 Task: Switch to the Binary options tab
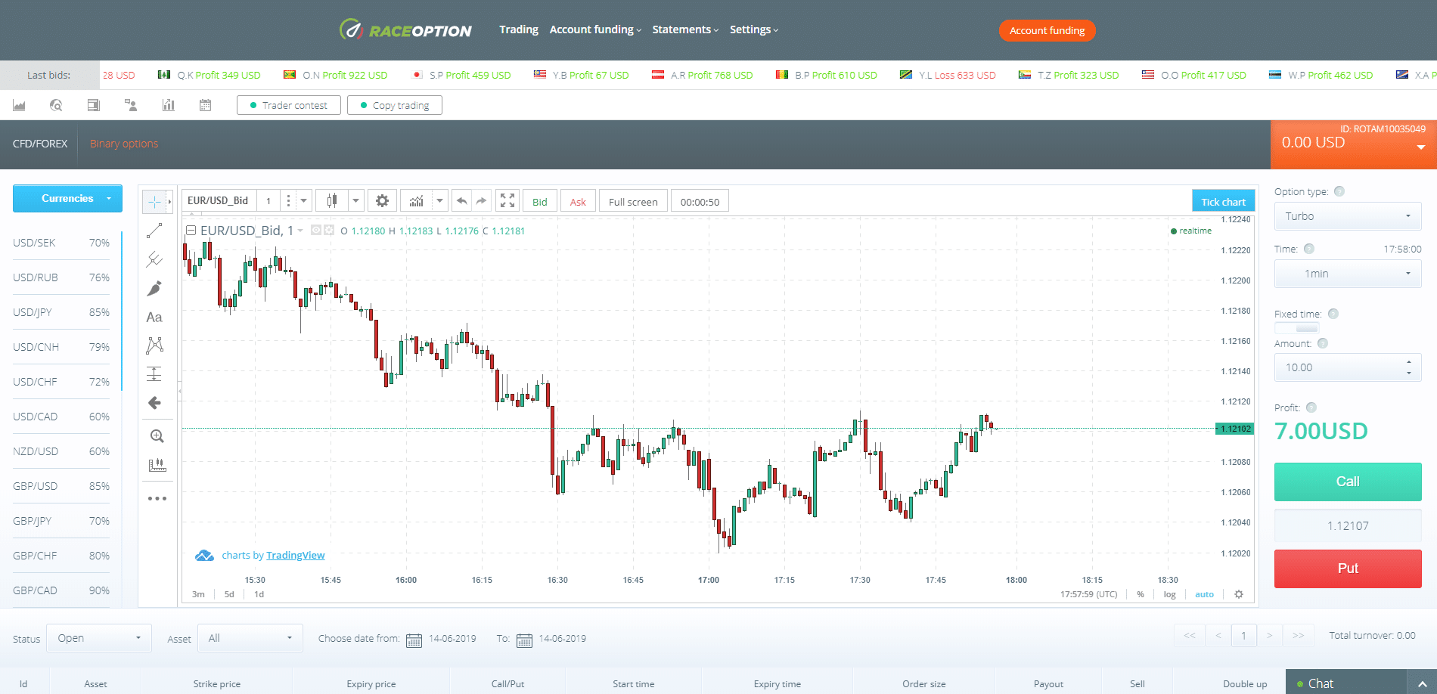click(124, 144)
